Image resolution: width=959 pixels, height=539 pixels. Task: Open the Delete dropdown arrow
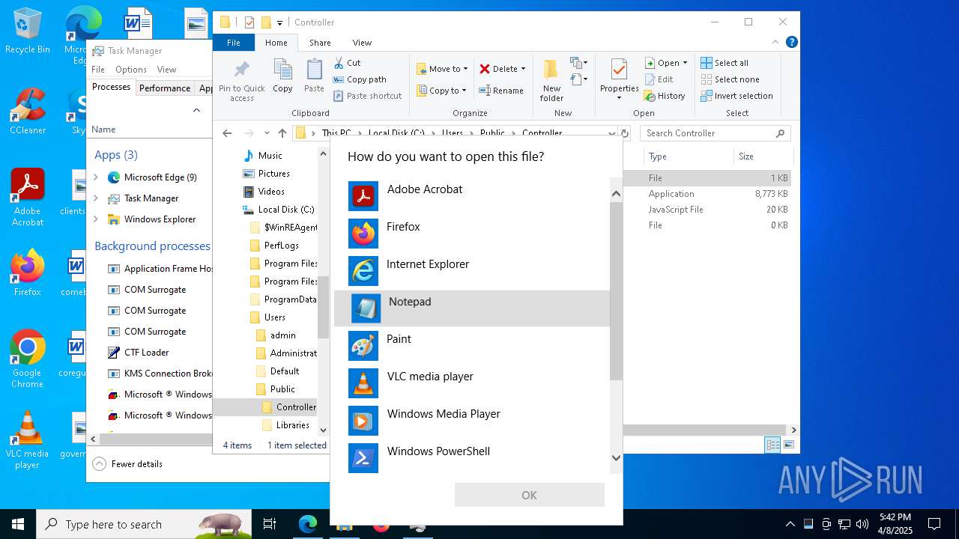point(523,69)
